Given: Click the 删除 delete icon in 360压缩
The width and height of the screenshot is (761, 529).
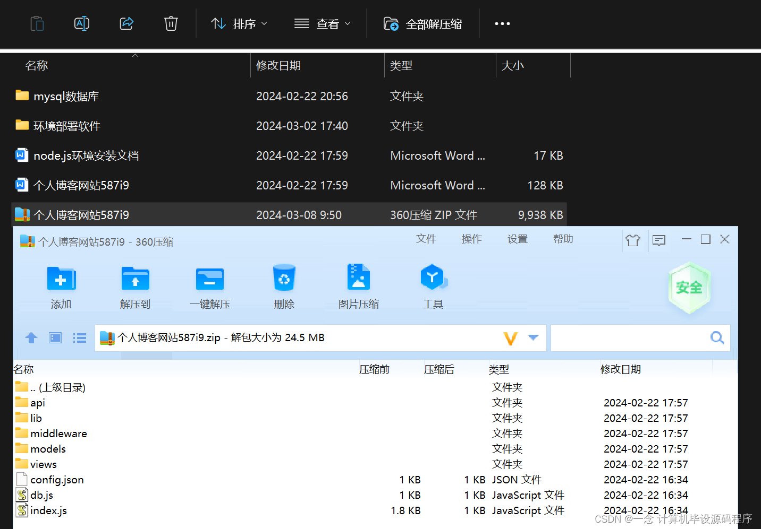Looking at the screenshot, I should pos(284,287).
